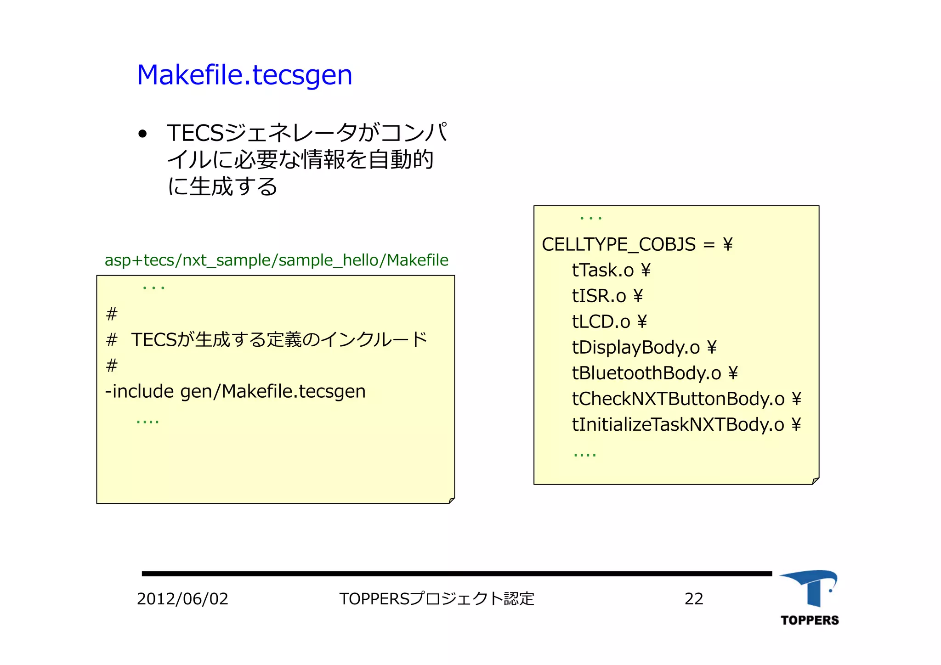Viewport: 941px width, 665px height.
Task: Click the CELLTYPE_COBJS = ¥ line
Action: (637, 245)
